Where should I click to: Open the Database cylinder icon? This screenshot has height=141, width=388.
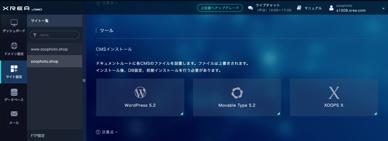(x=14, y=92)
